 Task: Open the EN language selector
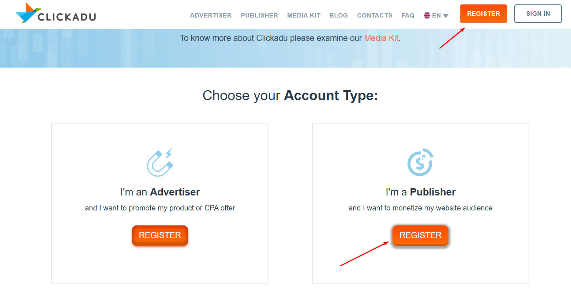tap(436, 15)
